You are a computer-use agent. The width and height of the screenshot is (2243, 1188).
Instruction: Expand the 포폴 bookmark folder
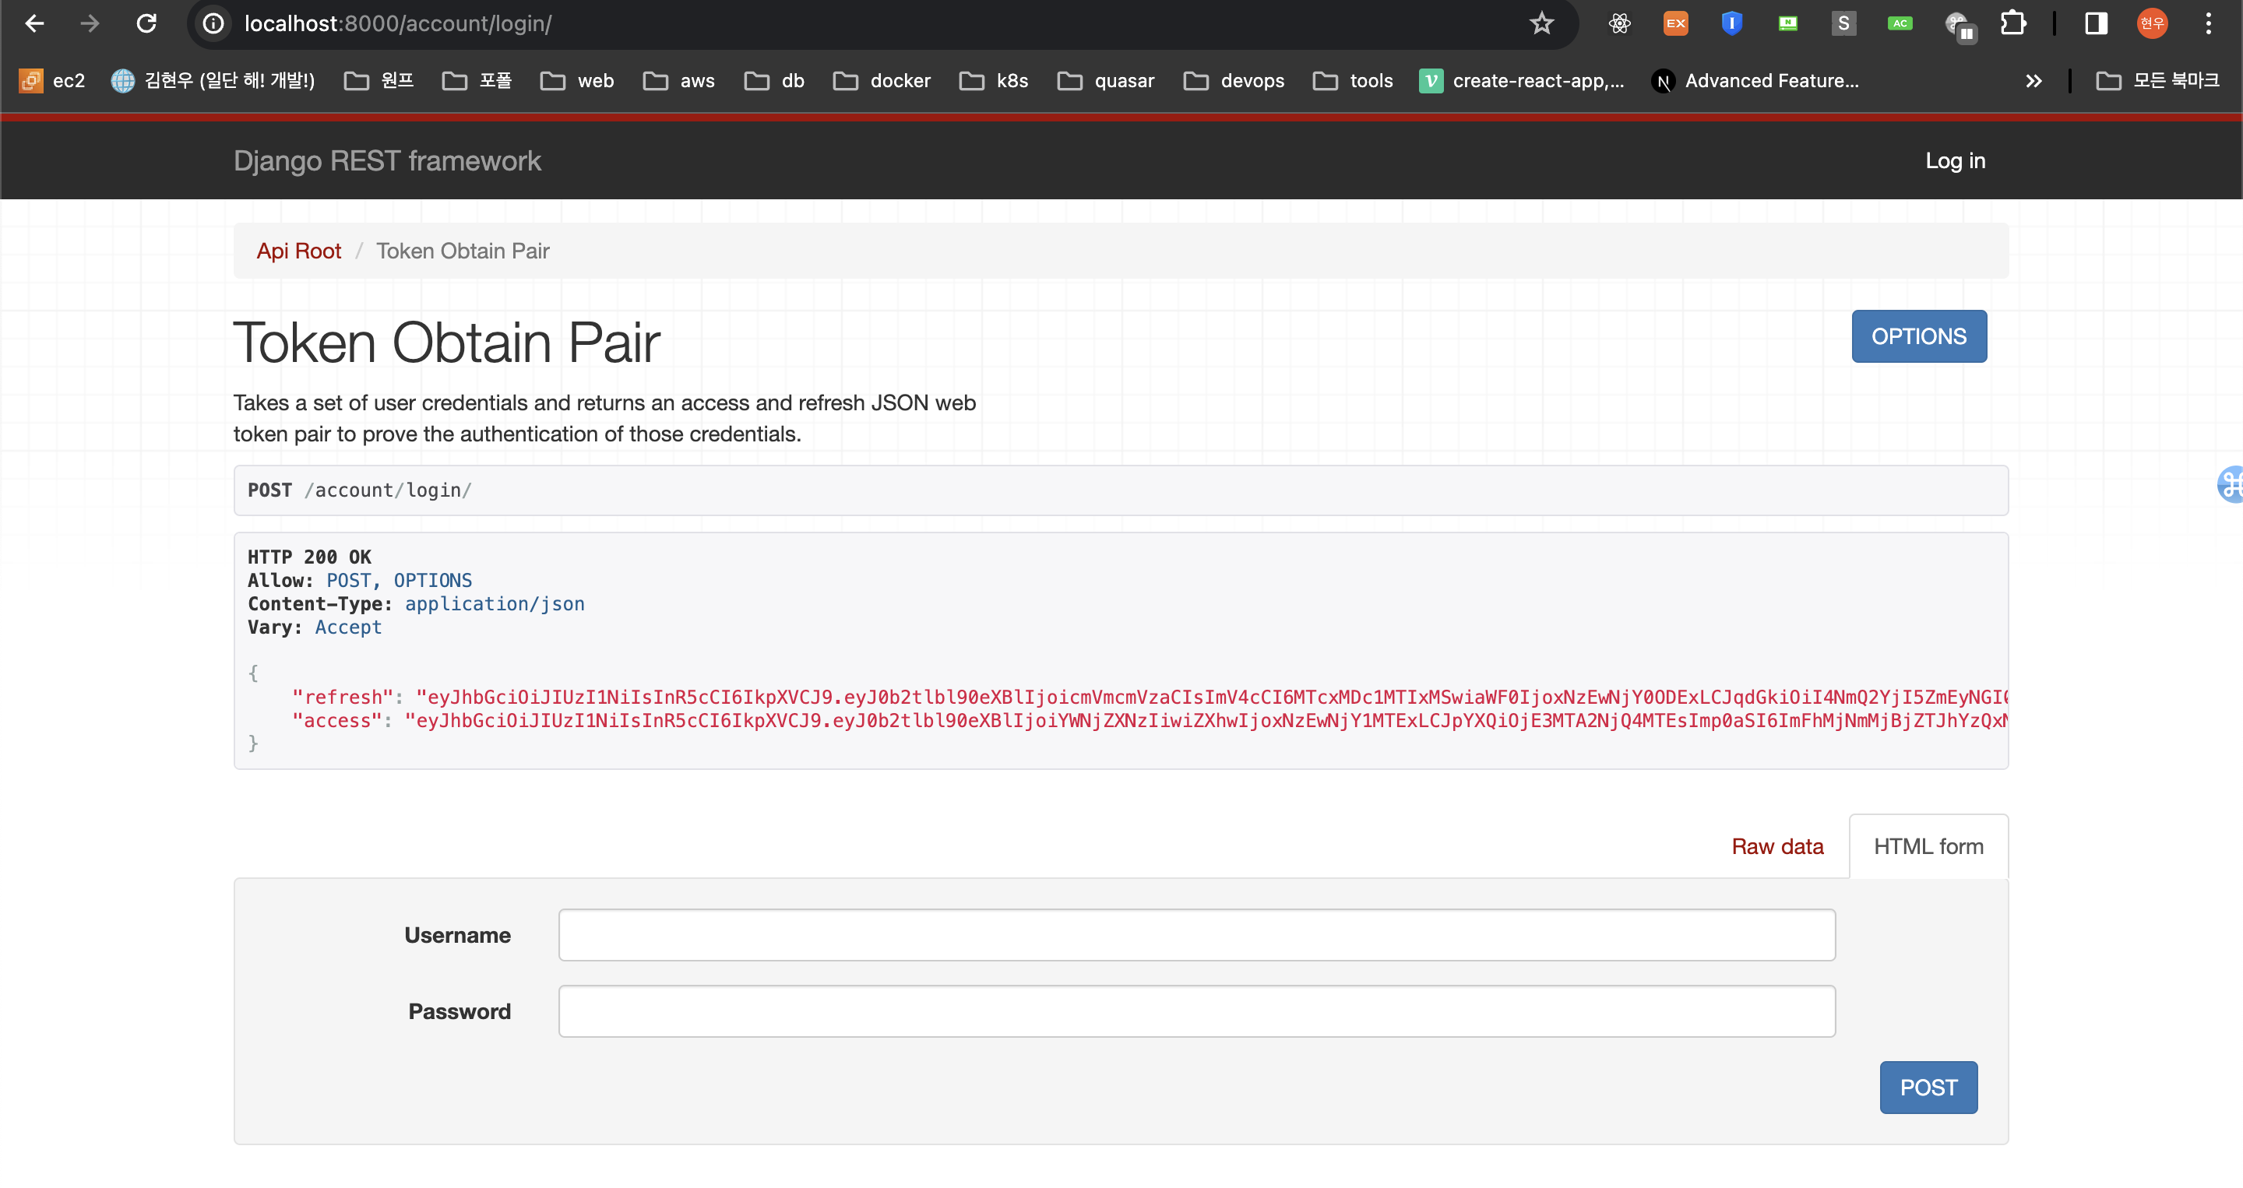pyautogui.click(x=477, y=81)
